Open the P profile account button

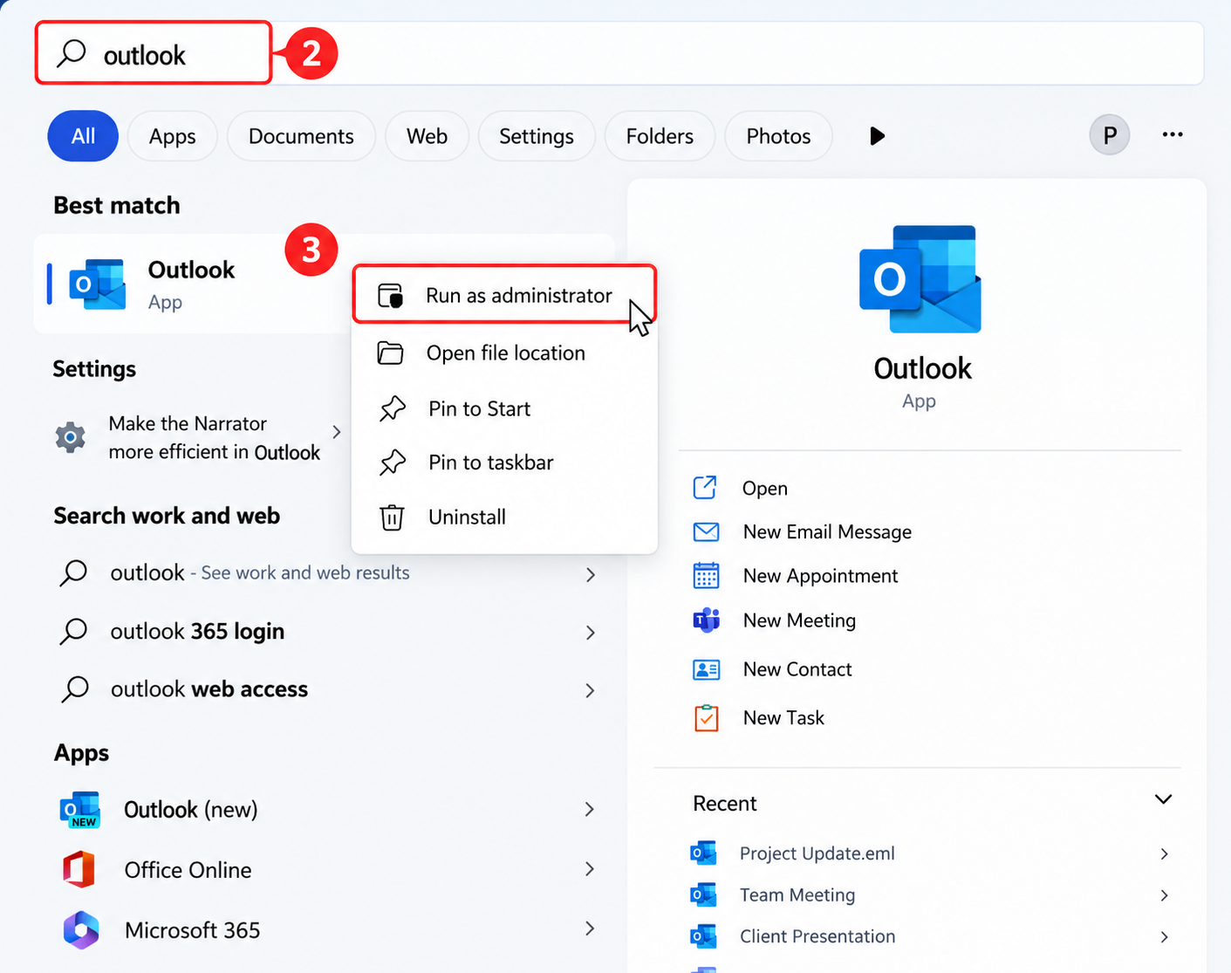1109,135
